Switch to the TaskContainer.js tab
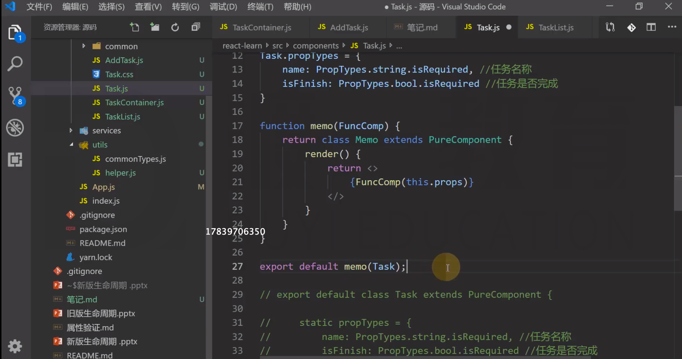 click(x=261, y=27)
